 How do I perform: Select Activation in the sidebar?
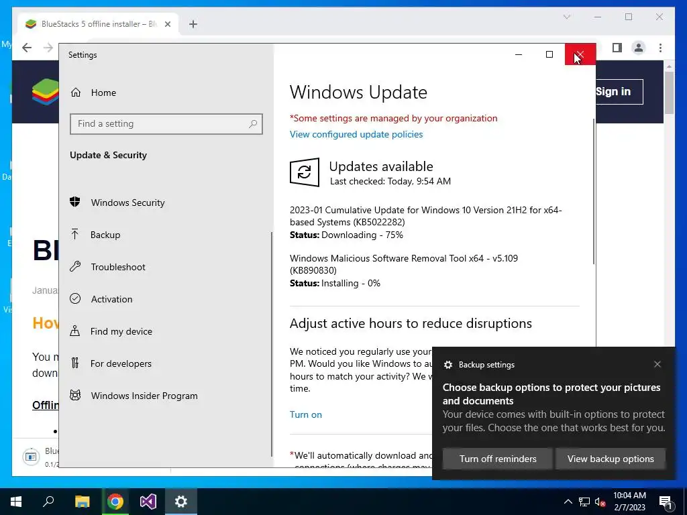[166, 299]
